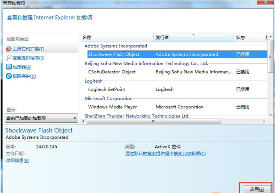Click the Toolbars and Extensions icon
275x193 pixels.
(9, 49)
